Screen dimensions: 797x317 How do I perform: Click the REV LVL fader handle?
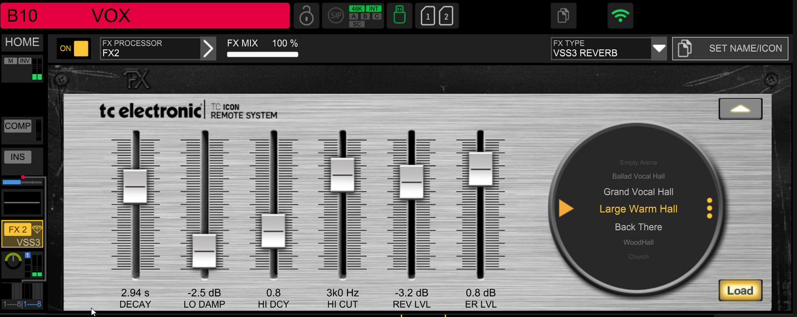(412, 181)
